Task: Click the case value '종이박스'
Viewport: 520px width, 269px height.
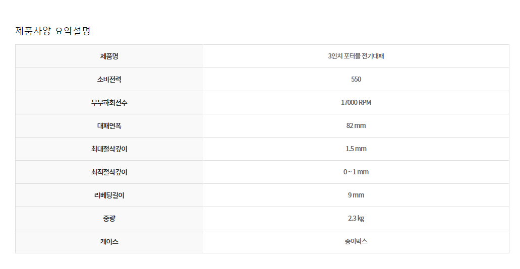Action: point(356,242)
